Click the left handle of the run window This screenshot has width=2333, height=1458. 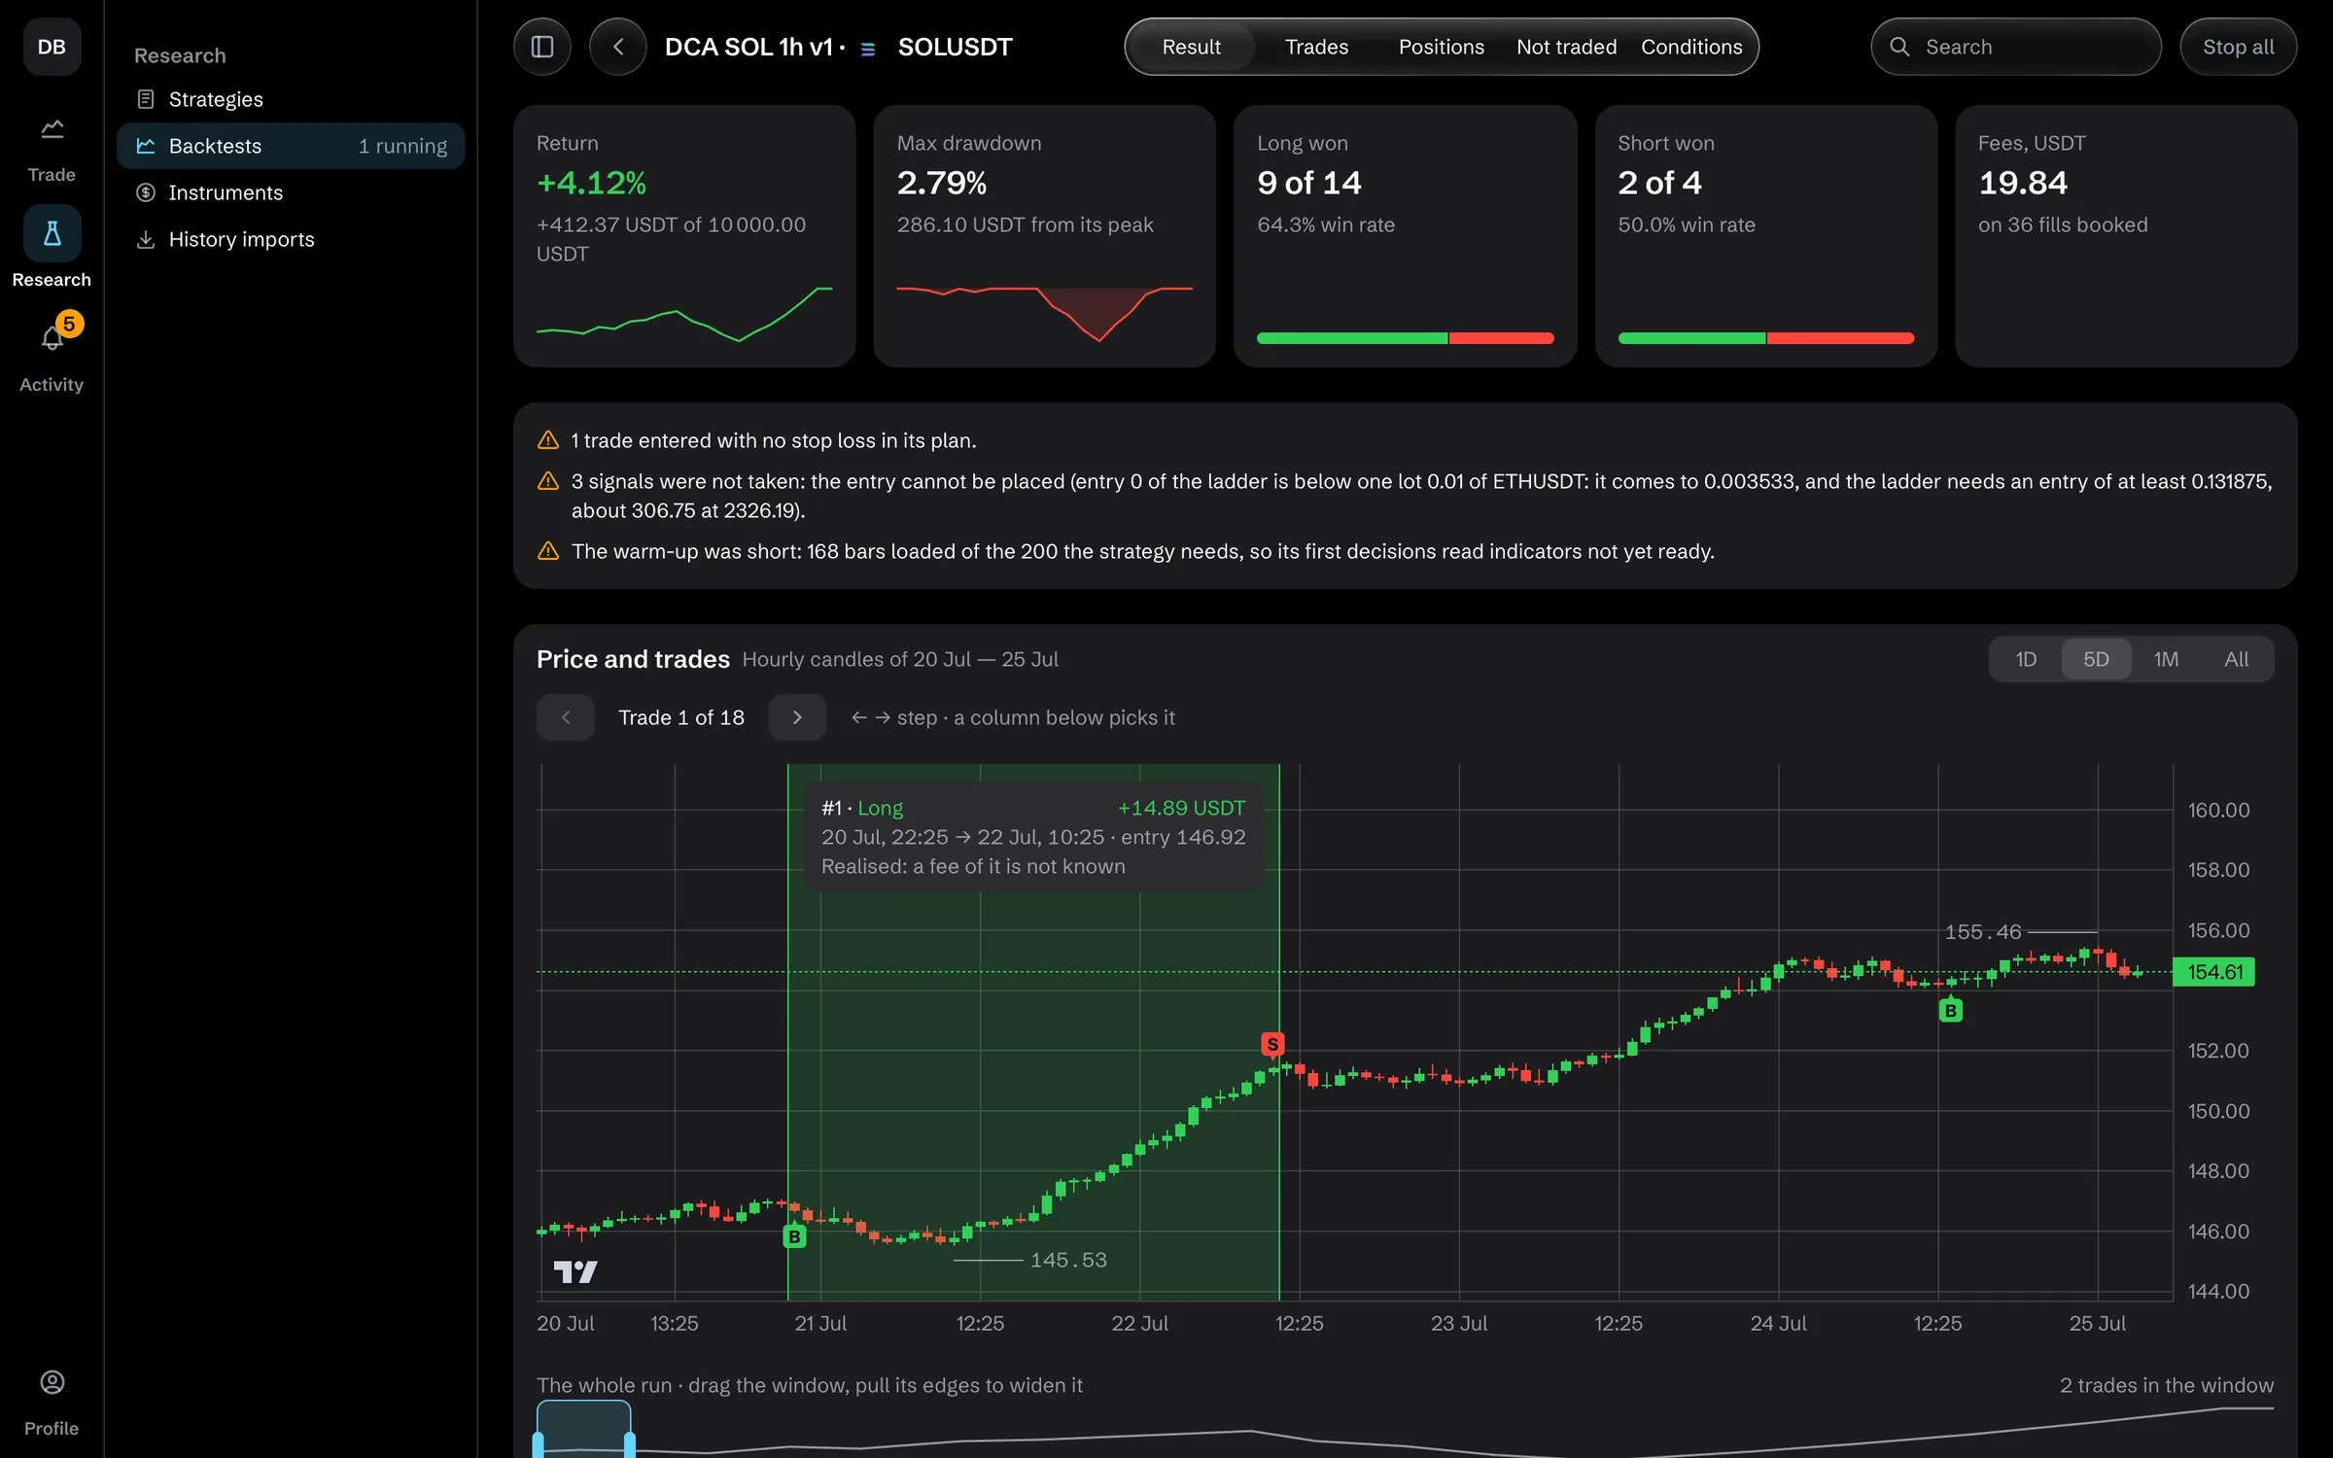pyautogui.click(x=538, y=1444)
